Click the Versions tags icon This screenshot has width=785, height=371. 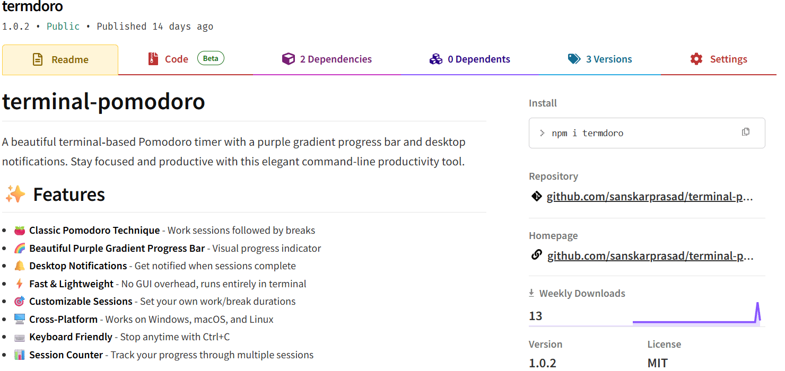pos(574,59)
